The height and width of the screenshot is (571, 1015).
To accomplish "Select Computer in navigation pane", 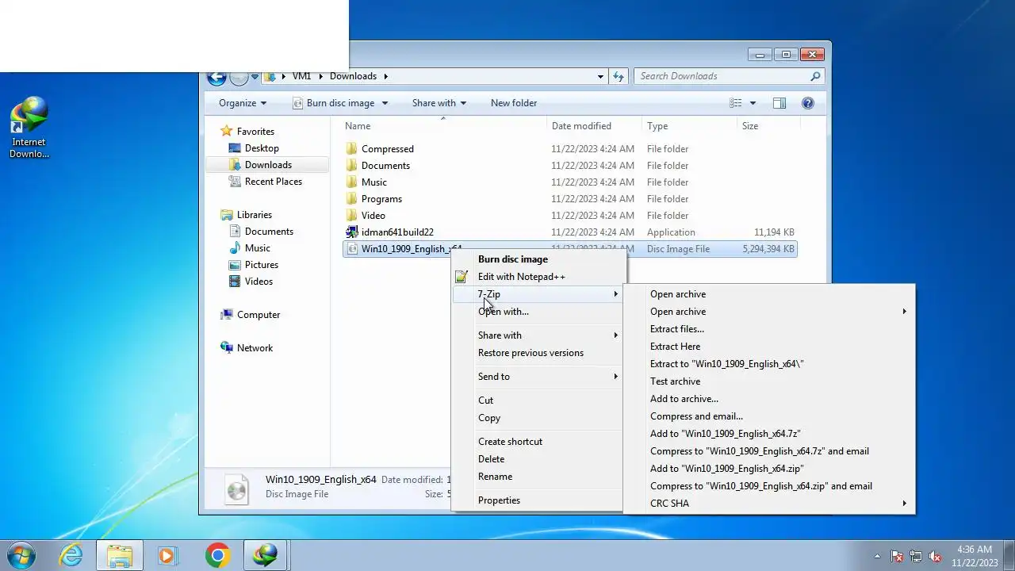I will tap(258, 315).
